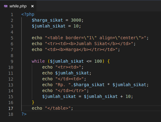Click line number 9 in gutter
This screenshot has height=122, width=161.
coord(12,61)
